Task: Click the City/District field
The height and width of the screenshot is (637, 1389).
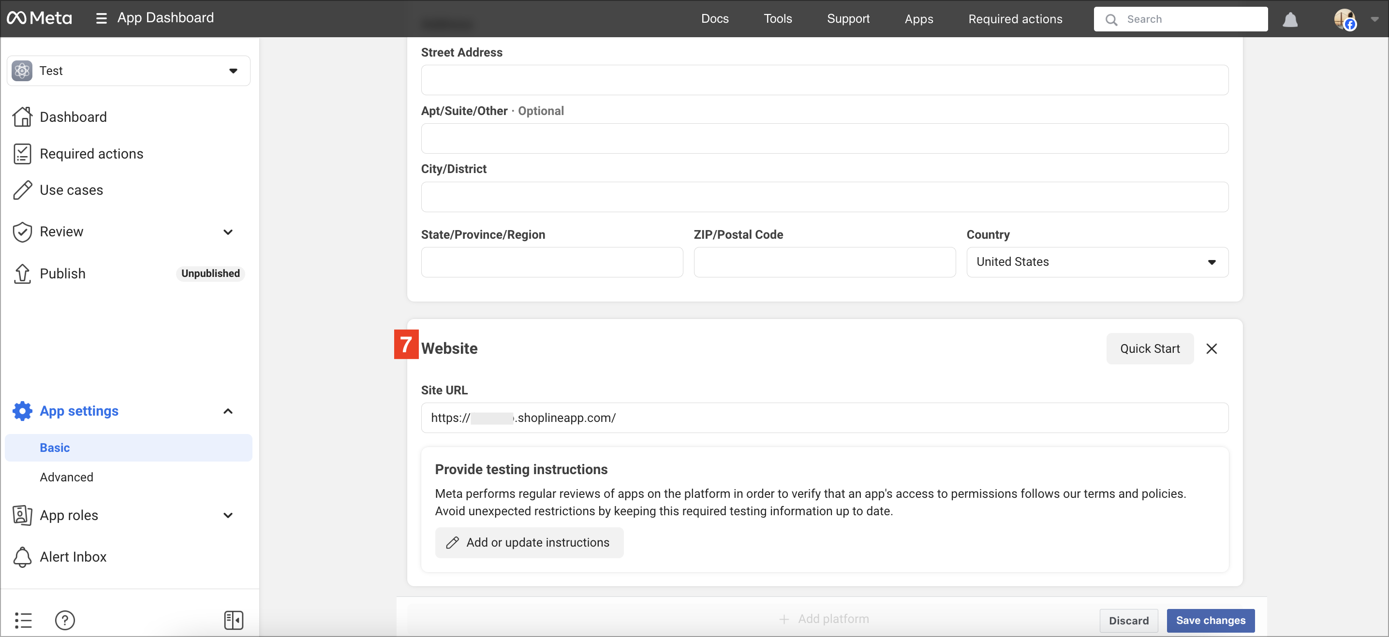Action: click(x=825, y=197)
